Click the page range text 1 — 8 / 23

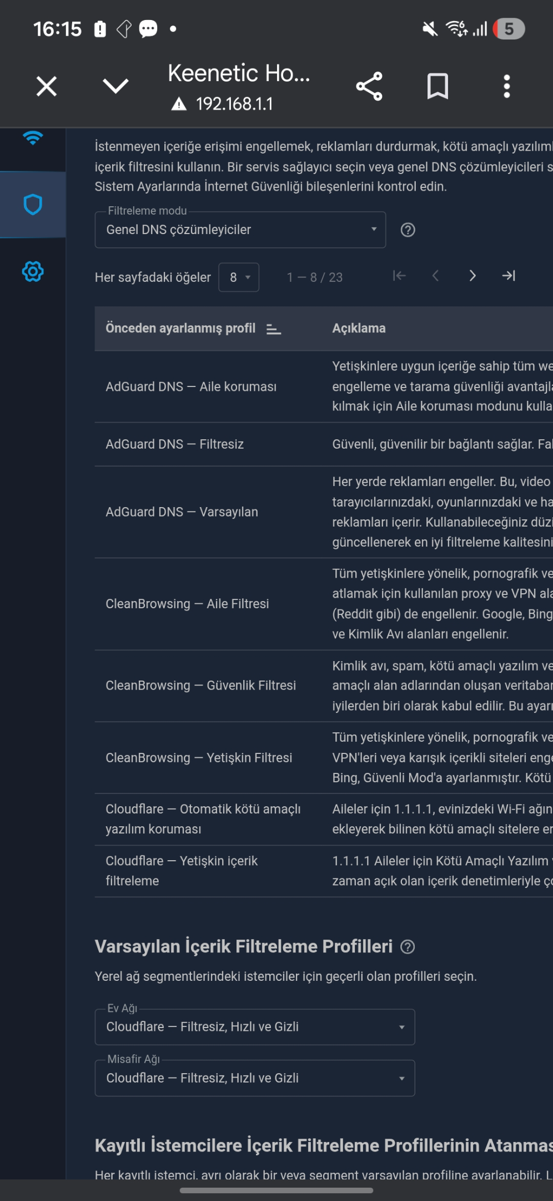click(315, 277)
